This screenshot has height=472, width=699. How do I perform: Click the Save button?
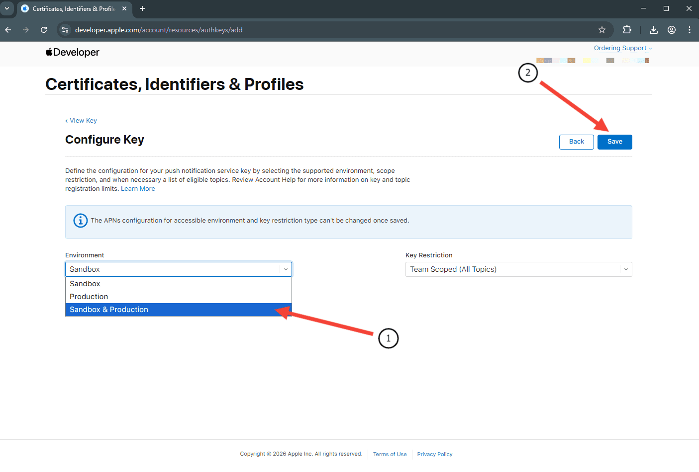(615, 142)
